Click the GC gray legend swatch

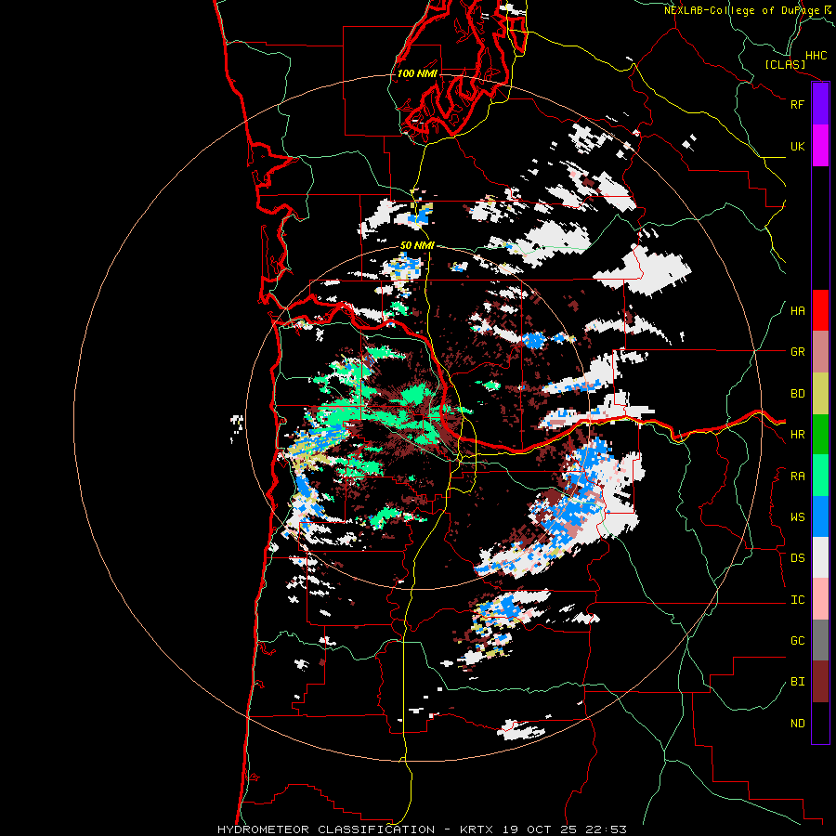tap(820, 640)
